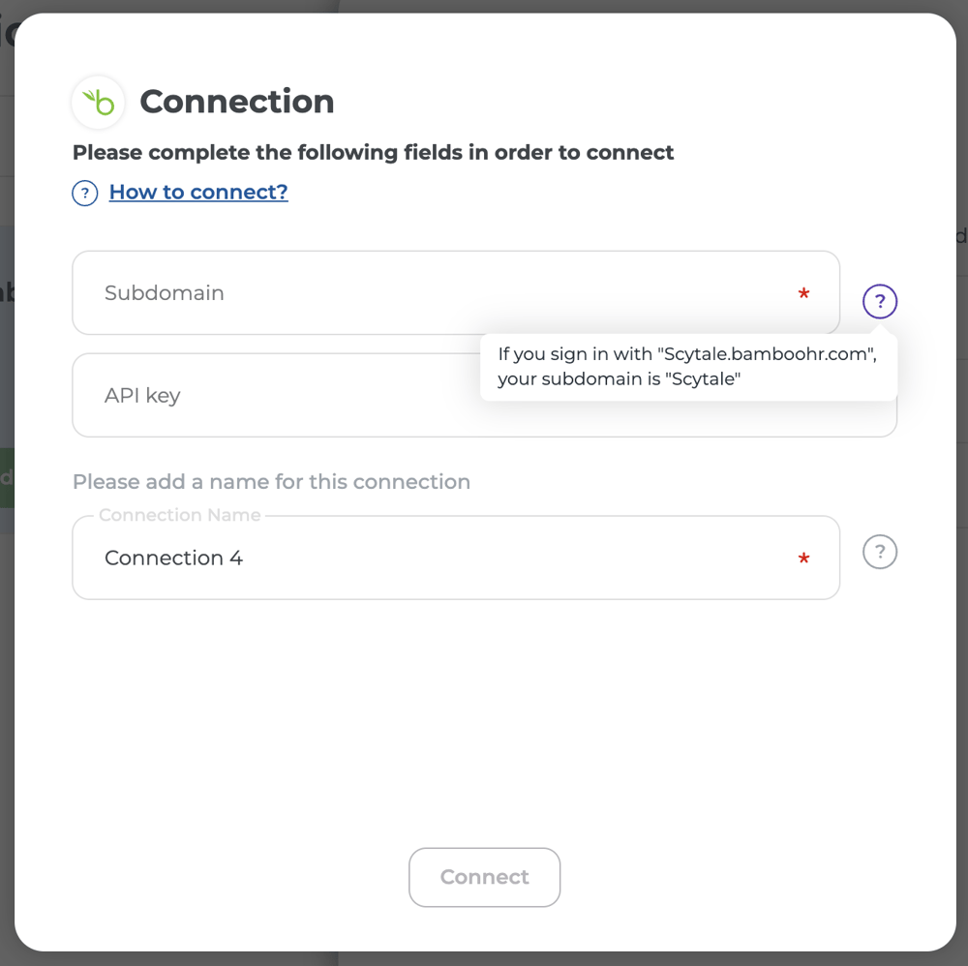This screenshot has height=966, width=968.
Task: Open the How to connect link
Action: (198, 192)
